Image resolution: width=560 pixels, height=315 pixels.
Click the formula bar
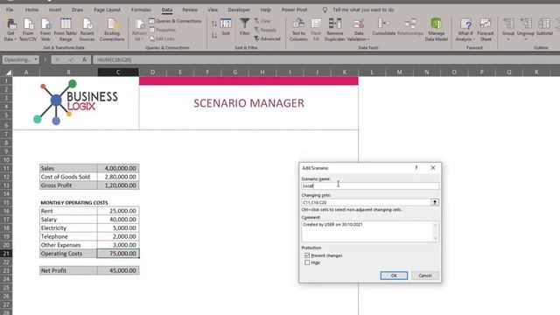[325, 59]
